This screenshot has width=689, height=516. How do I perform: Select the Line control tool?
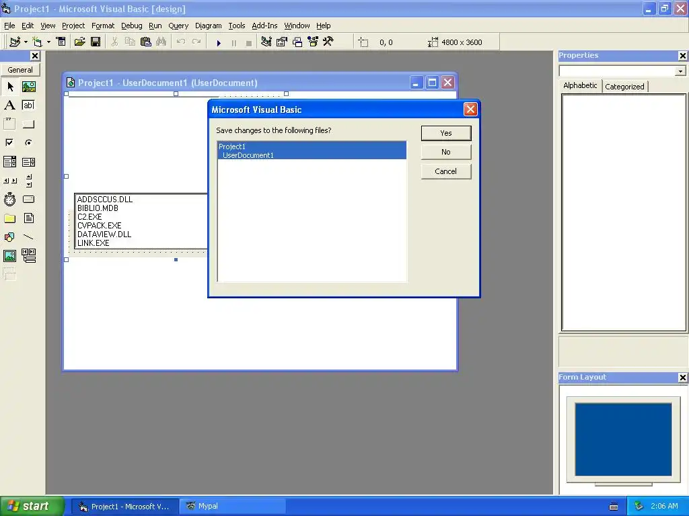coord(28,237)
